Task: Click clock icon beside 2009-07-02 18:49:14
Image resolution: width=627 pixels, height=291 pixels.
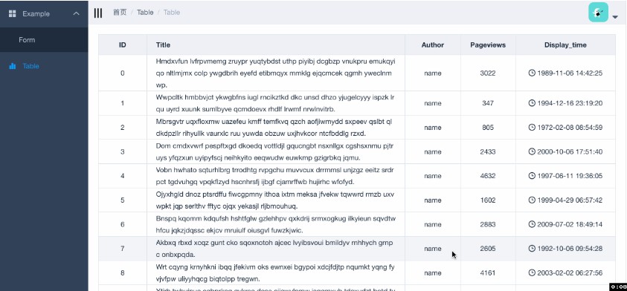Action: coord(532,224)
